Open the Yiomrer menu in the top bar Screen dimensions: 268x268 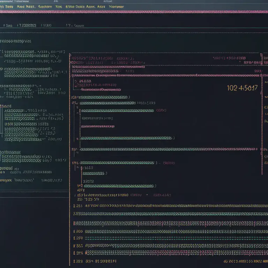click(116, 7)
